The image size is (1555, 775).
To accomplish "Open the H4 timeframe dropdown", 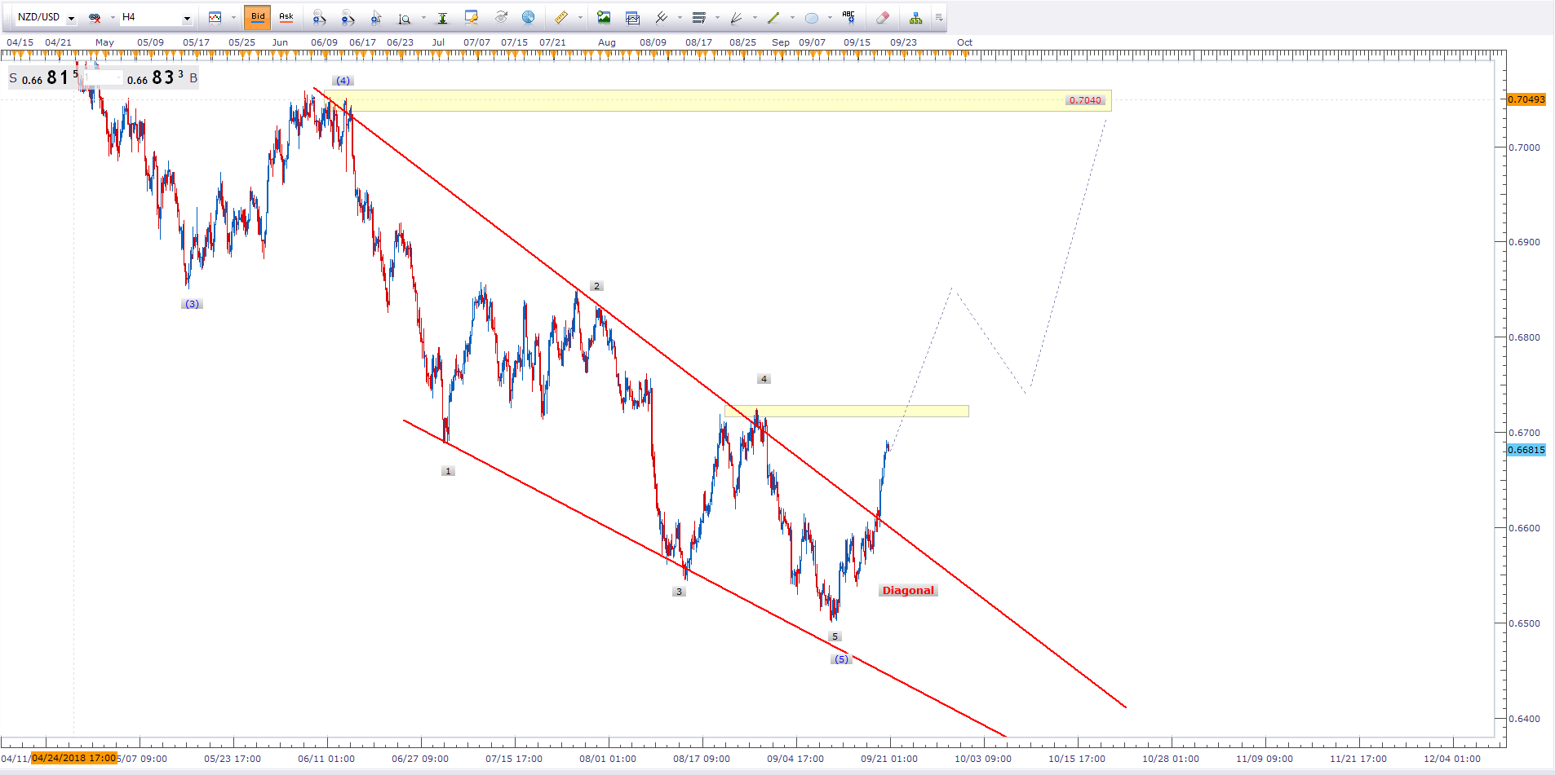I will coord(187,18).
